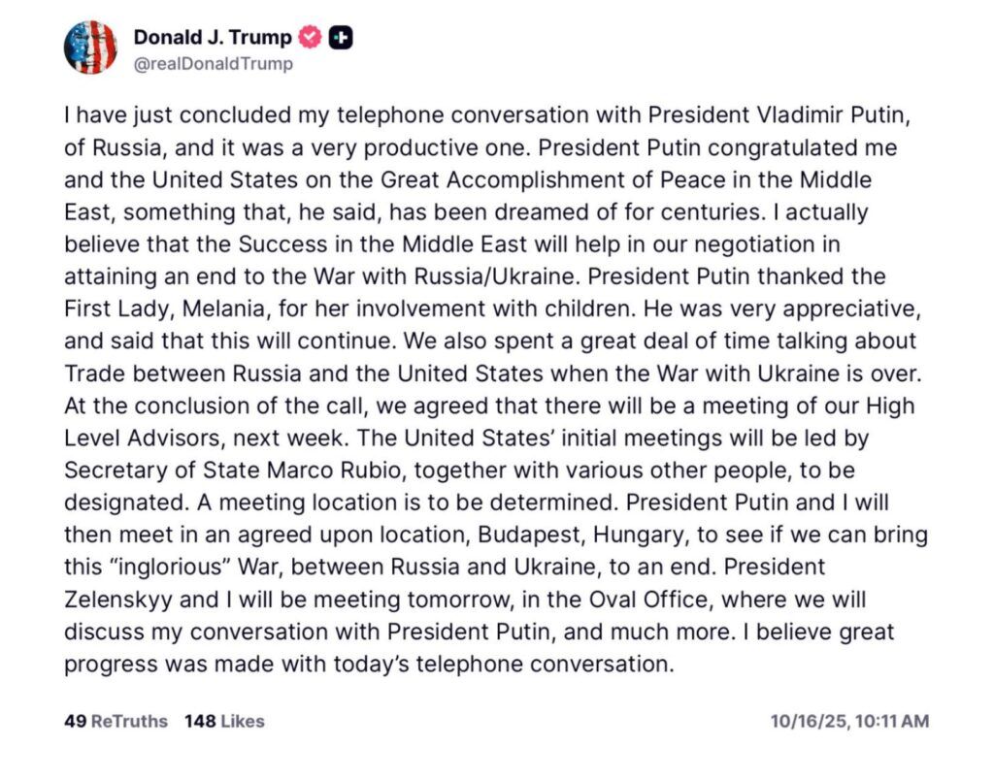Click the red verified checkmark badge
Image resolution: width=994 pixels, height=779 pixels.
[x=310, y=38]
